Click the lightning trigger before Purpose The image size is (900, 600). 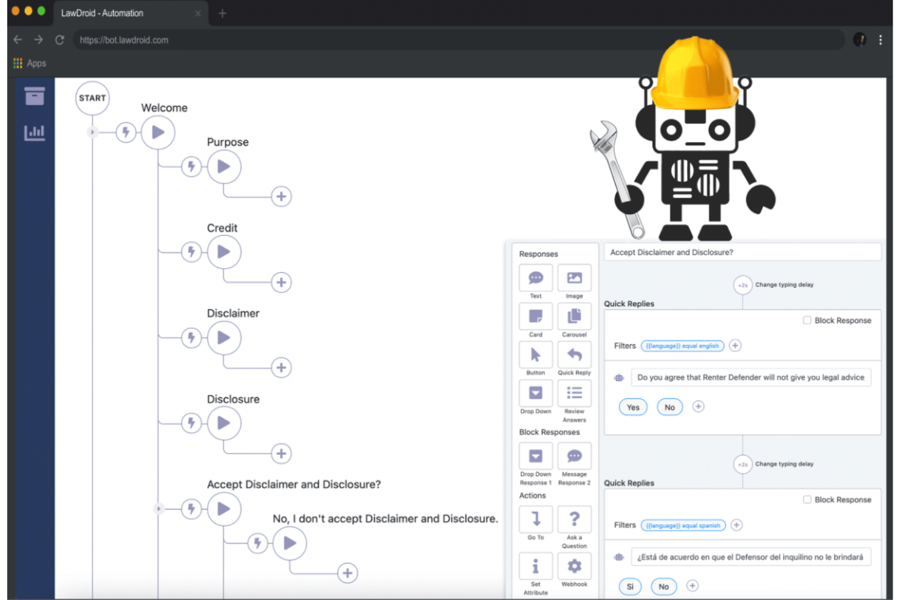192,167
